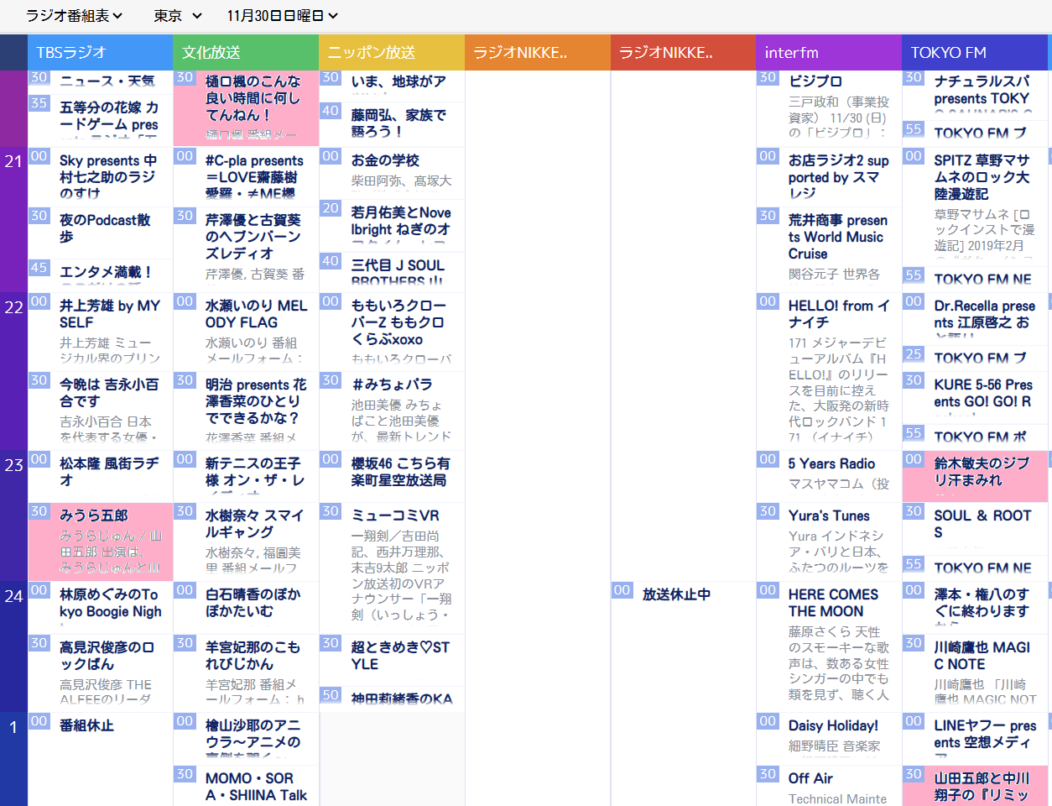Image resolution: width=1052 pixels, height=806 pixels.
Task: Open the Daisy Holiday! program
Action: 833,725
